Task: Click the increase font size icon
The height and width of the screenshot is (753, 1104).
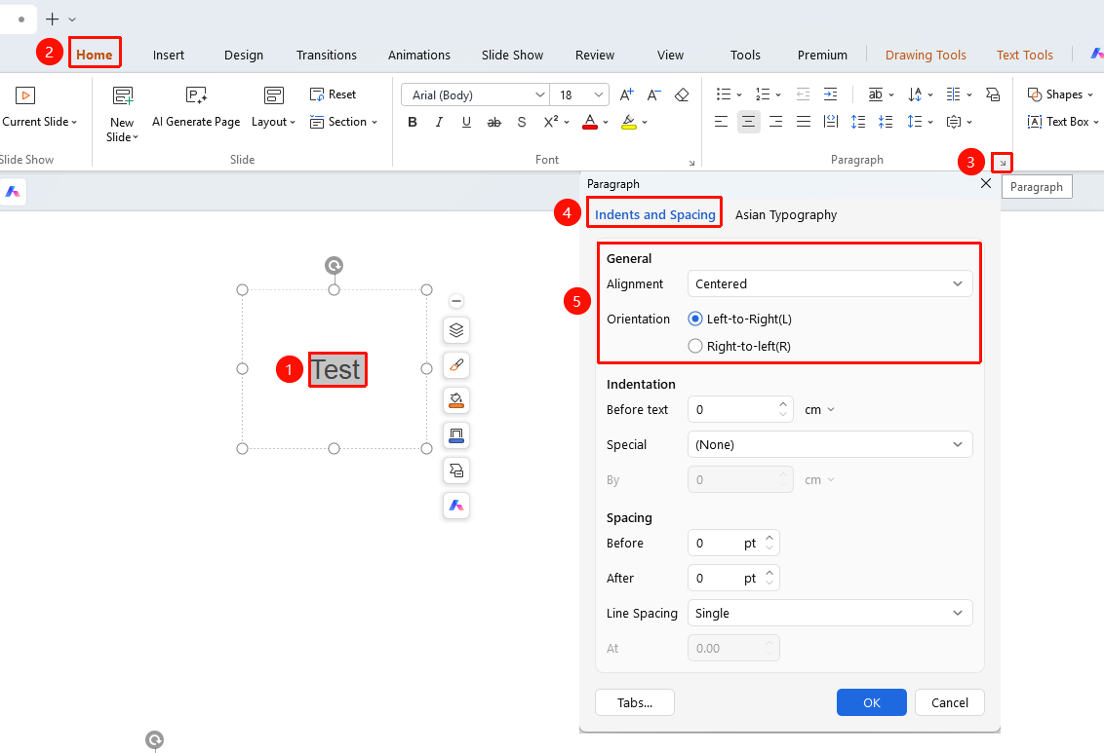Action: click(x=627, y=94)
